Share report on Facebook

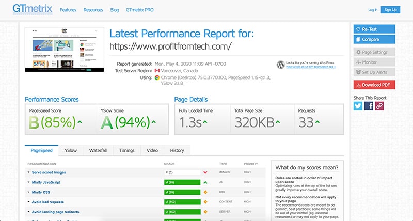(x=369, y=106)
